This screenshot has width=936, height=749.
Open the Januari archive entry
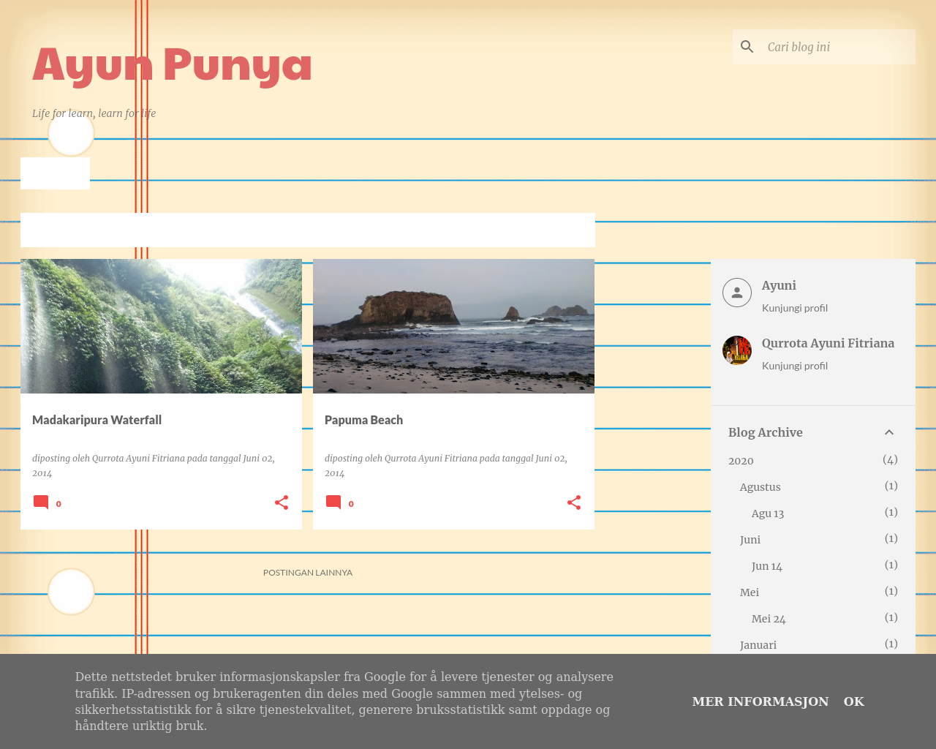pyautogui.click(x=758, y=645)
